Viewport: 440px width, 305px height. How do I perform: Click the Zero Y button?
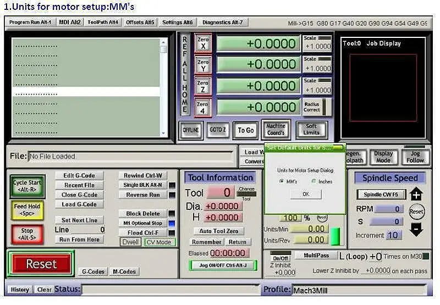click(x=203, y=65)
